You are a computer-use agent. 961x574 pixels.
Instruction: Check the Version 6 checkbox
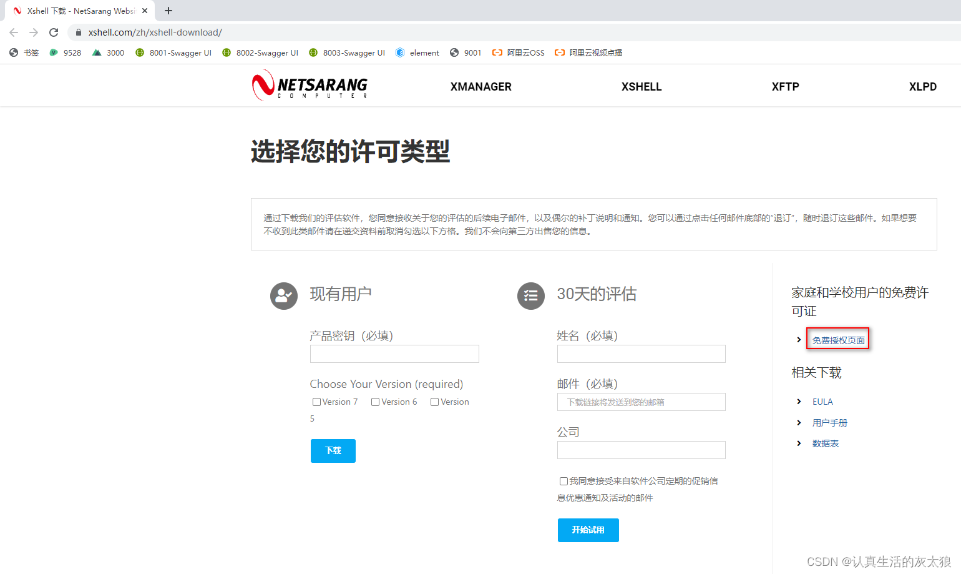click(375, 402)
